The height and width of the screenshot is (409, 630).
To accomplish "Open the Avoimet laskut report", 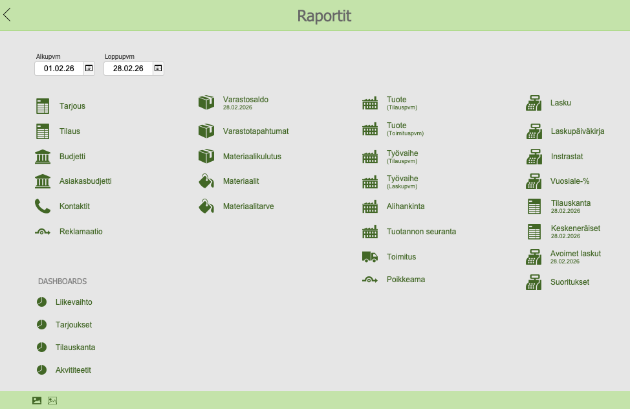I will (x=575, y=254).
